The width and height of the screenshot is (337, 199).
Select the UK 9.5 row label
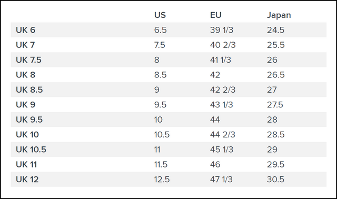(x=29, y=120)
